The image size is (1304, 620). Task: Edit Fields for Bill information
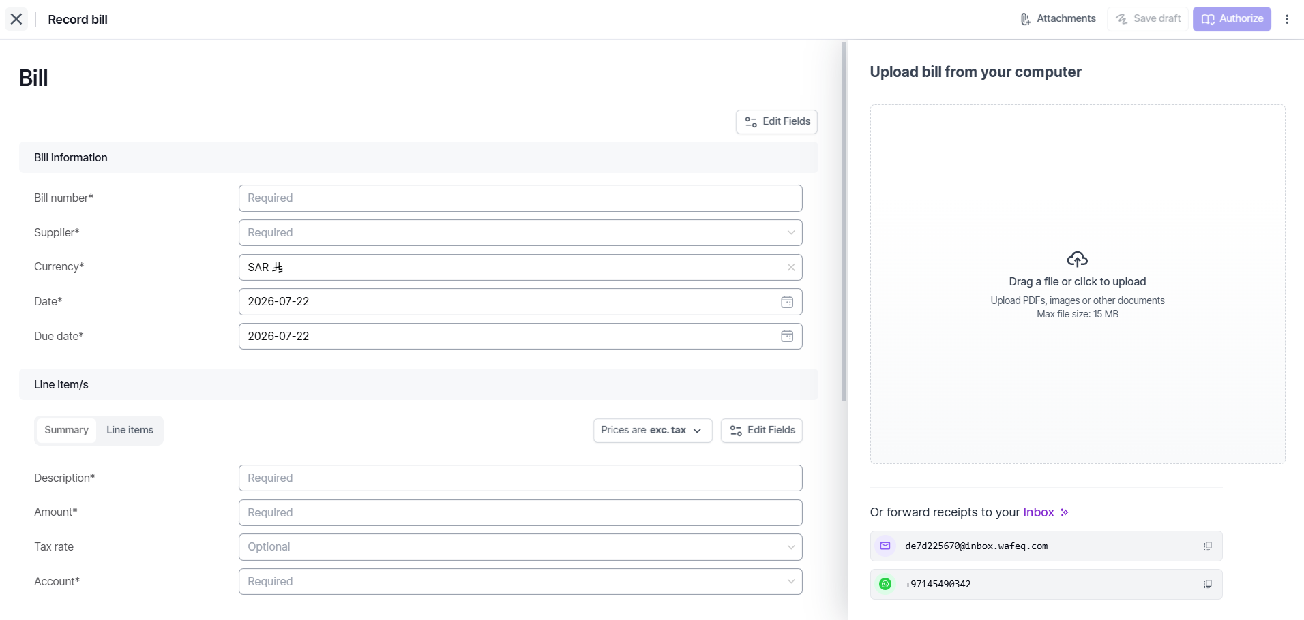click(777, 122)
